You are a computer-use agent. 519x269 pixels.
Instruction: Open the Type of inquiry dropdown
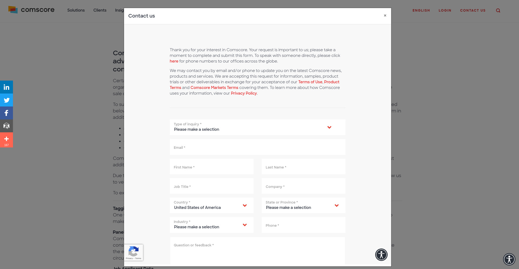click(x=257, y=127)
